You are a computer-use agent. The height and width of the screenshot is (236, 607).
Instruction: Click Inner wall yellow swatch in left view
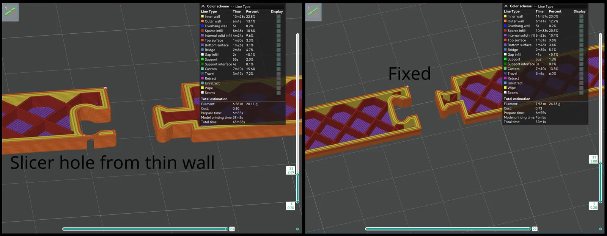(202, 16)
